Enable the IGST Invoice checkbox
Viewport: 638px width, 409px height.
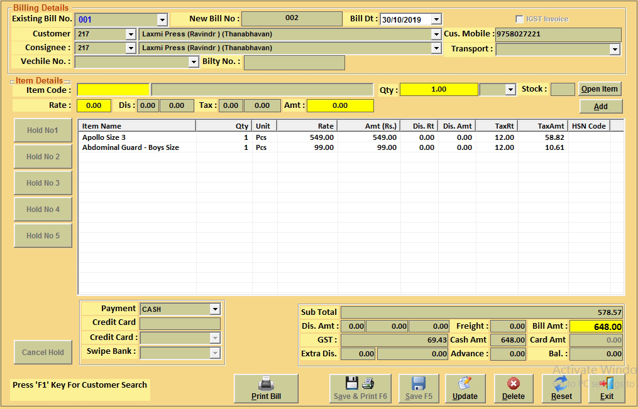click(519, 19)
